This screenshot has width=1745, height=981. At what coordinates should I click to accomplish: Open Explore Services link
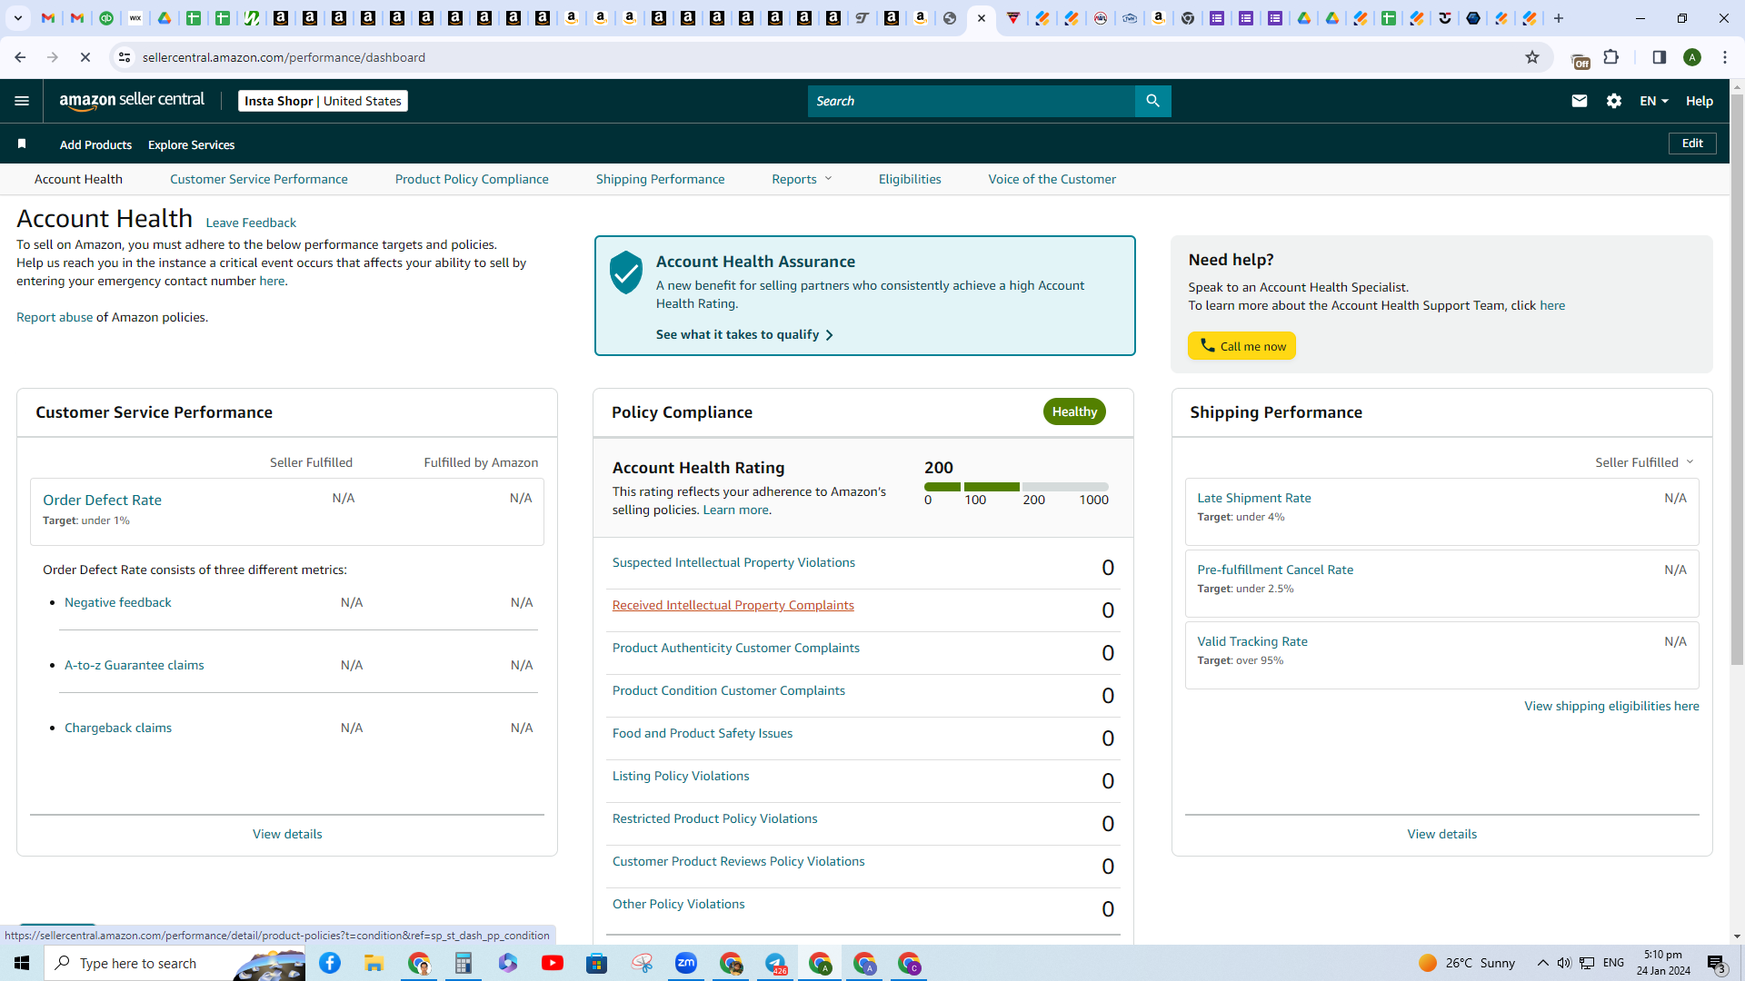192,144
